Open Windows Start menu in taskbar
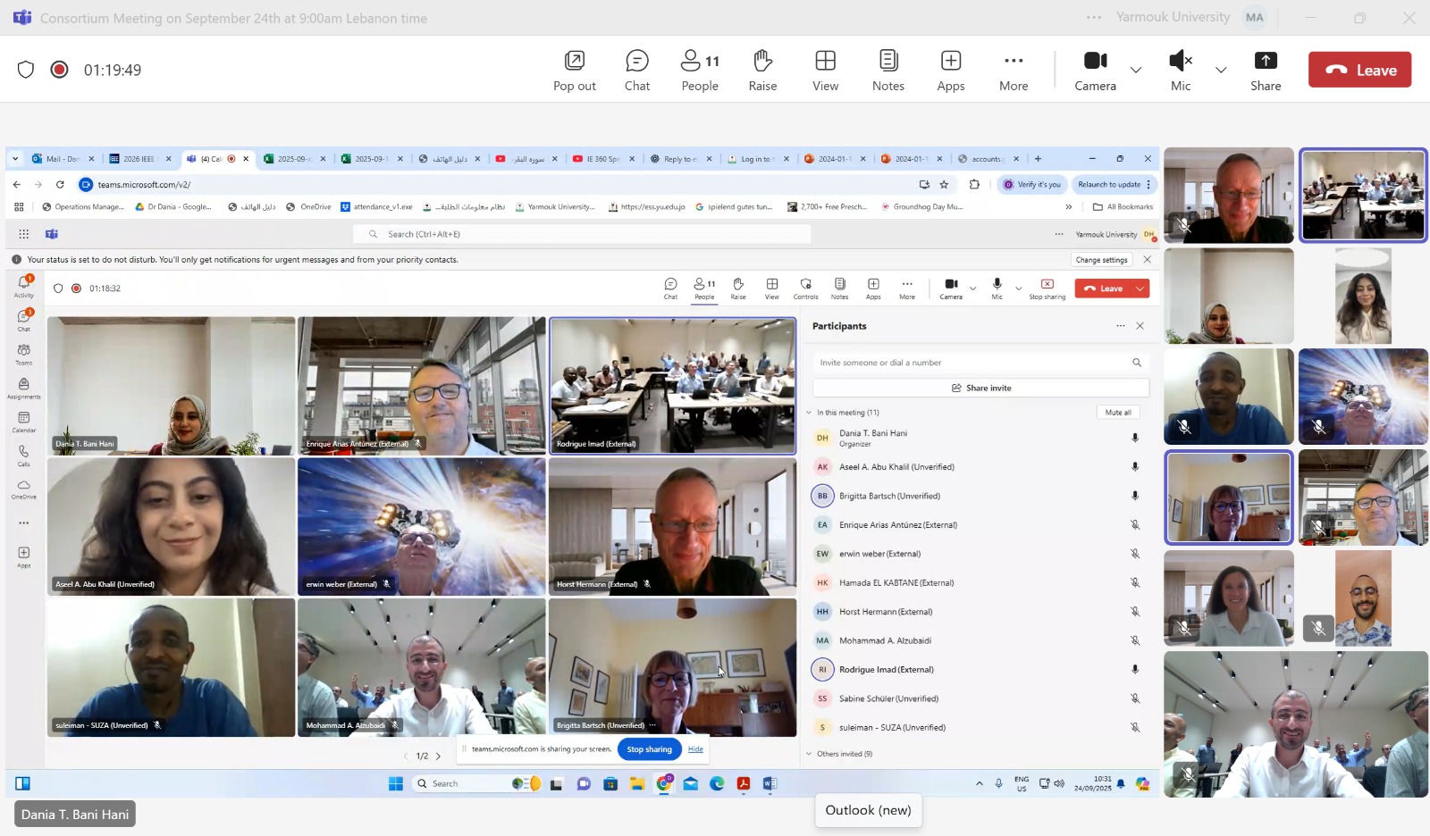The width and height of the screenshot is (1430, 836). [x=396, y=784]
